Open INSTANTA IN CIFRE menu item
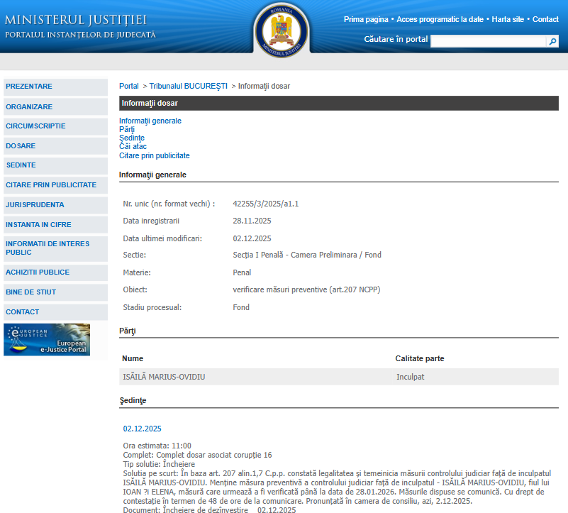The height and width of the screenshot is (513, 568). pyautogui.click(x=38, y=225)
